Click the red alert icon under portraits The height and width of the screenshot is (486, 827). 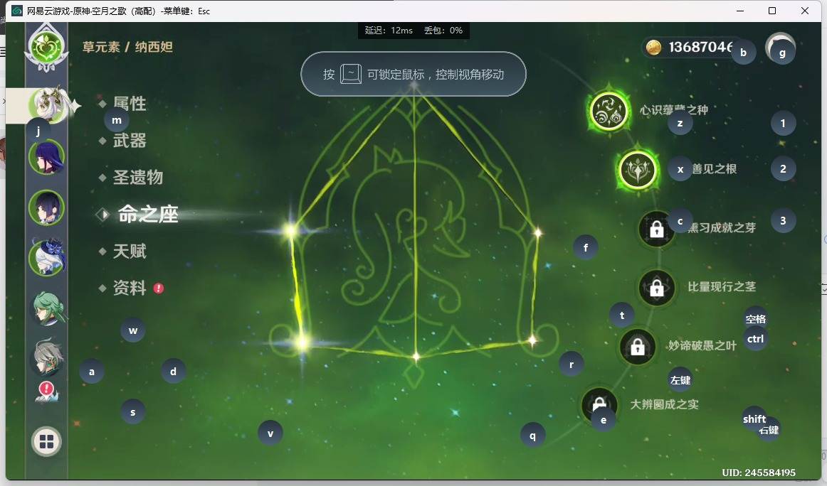tap(46, 391)
